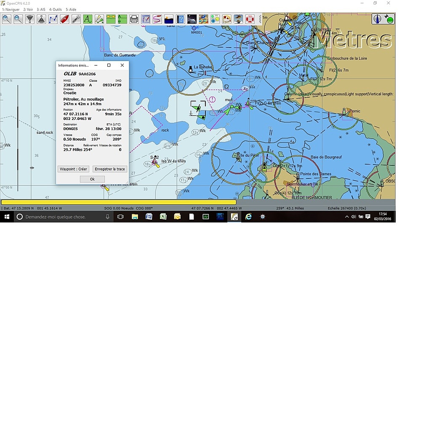
Task: Click the colorful weather map plugin icon
Action: pos(204,19)
